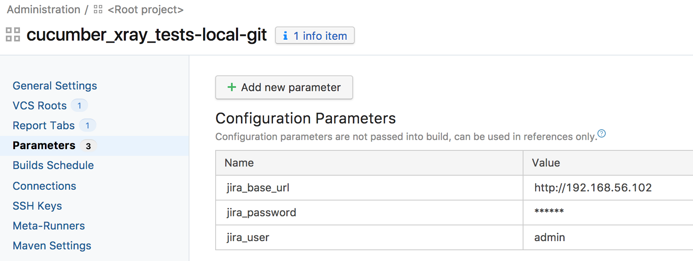The height and width of the screenshot is (261, 693).
Task: Click the cucumber_xray_tests-local-git project title
Action: coord(147,35)
